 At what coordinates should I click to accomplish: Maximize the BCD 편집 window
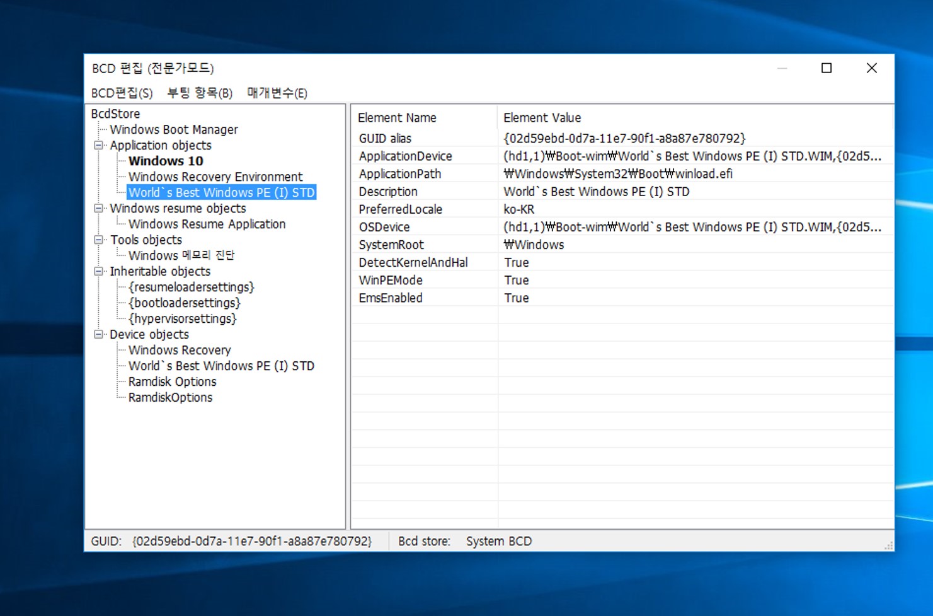click(x=827, y=68)
